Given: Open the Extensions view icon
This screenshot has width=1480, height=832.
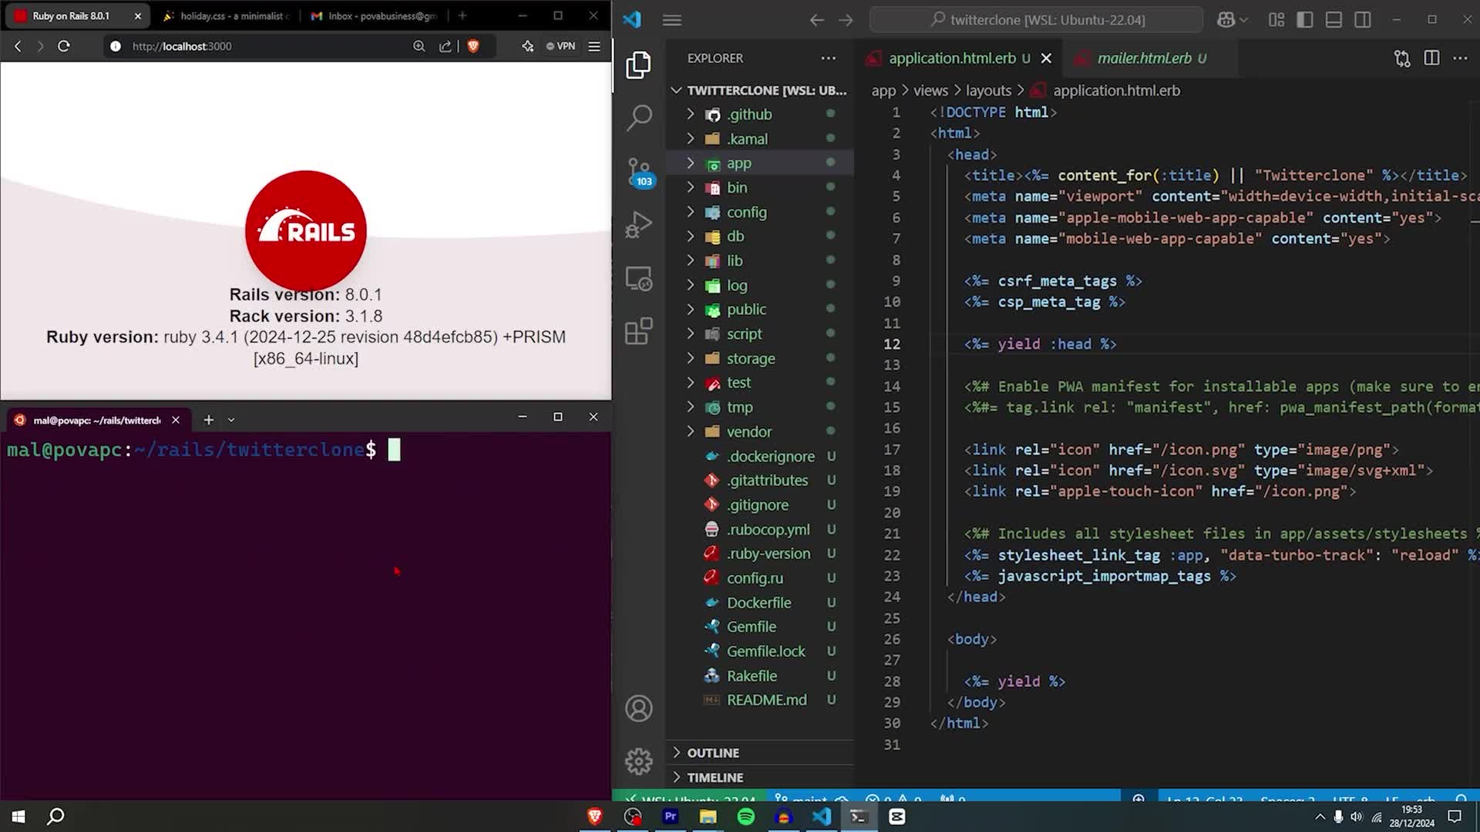Looking at the screenshot, I should [x=639, y=331].
